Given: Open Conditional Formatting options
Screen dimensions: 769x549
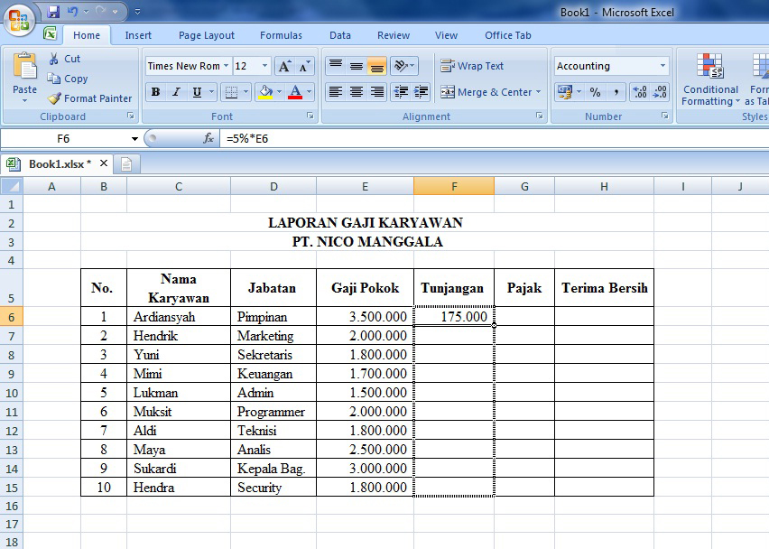Looking at the screenshot, I should [709, 81].
